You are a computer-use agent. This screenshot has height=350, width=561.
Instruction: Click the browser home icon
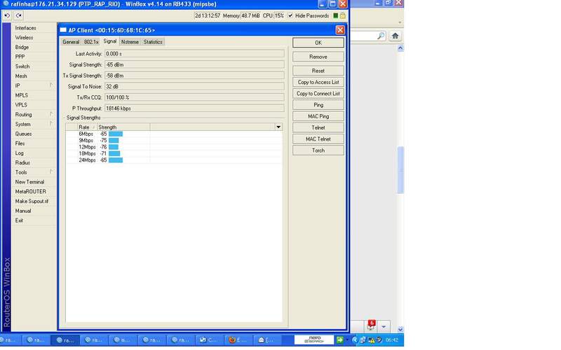(x=395, y=36)
